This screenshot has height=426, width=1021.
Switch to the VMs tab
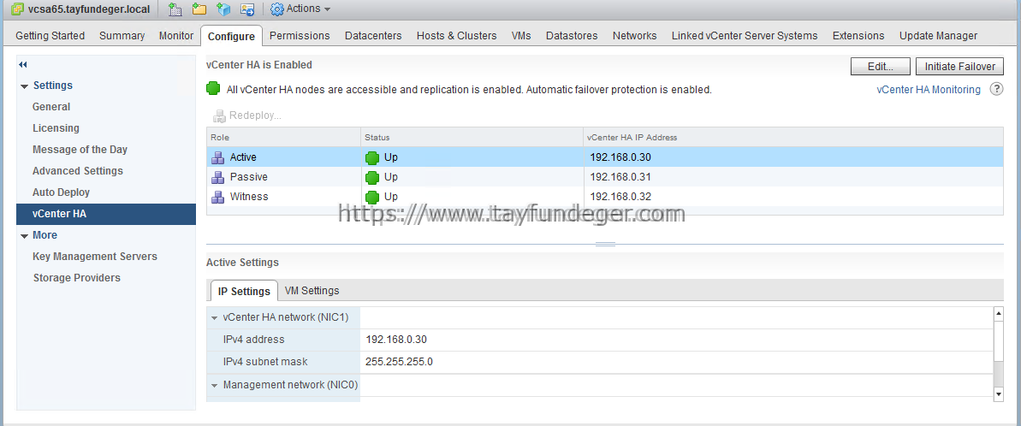tap(521, 36)
